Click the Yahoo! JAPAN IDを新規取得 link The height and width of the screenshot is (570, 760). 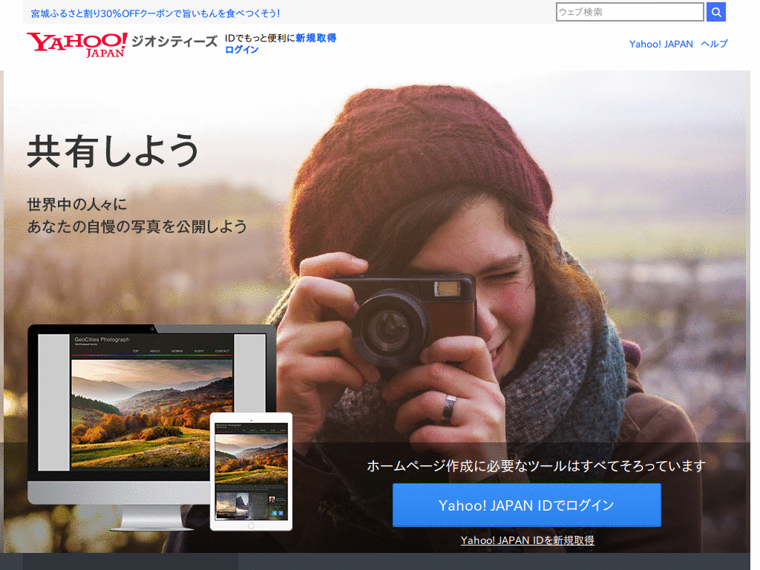(528, 540)
